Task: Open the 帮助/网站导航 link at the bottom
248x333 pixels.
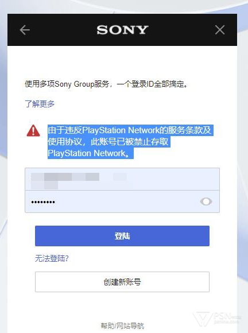Action: [122, 326]
